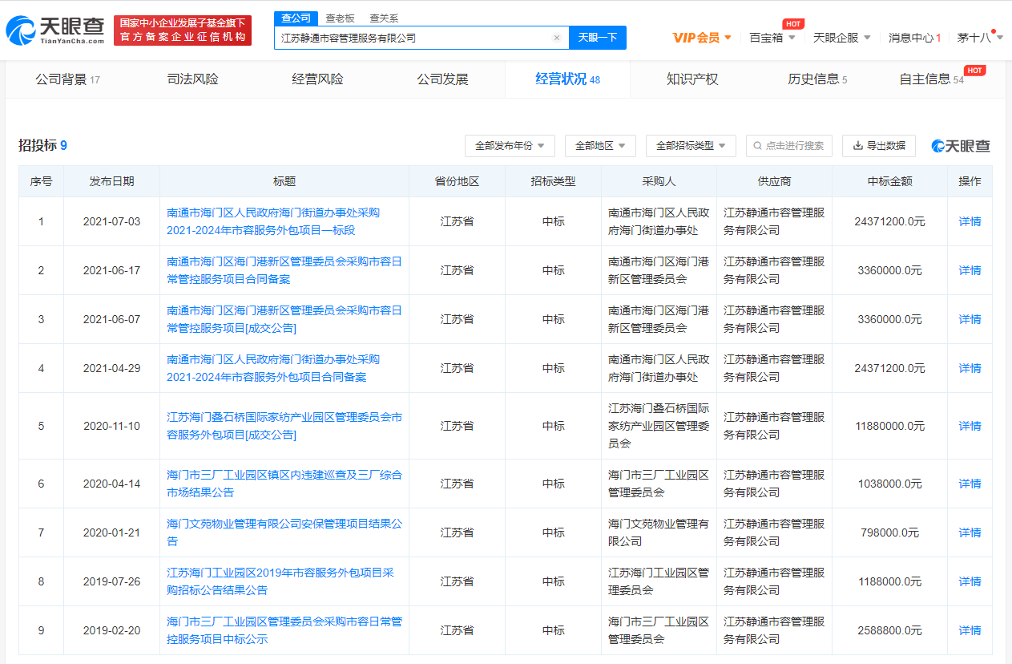Image resolution: width=1012 pixels, height=664 pixels.
Task: Click 导出数据 export button
Action: click(x=879, y=146)
